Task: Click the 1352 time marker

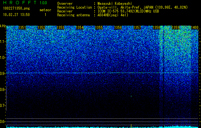Action: click(x=41, y=28)
